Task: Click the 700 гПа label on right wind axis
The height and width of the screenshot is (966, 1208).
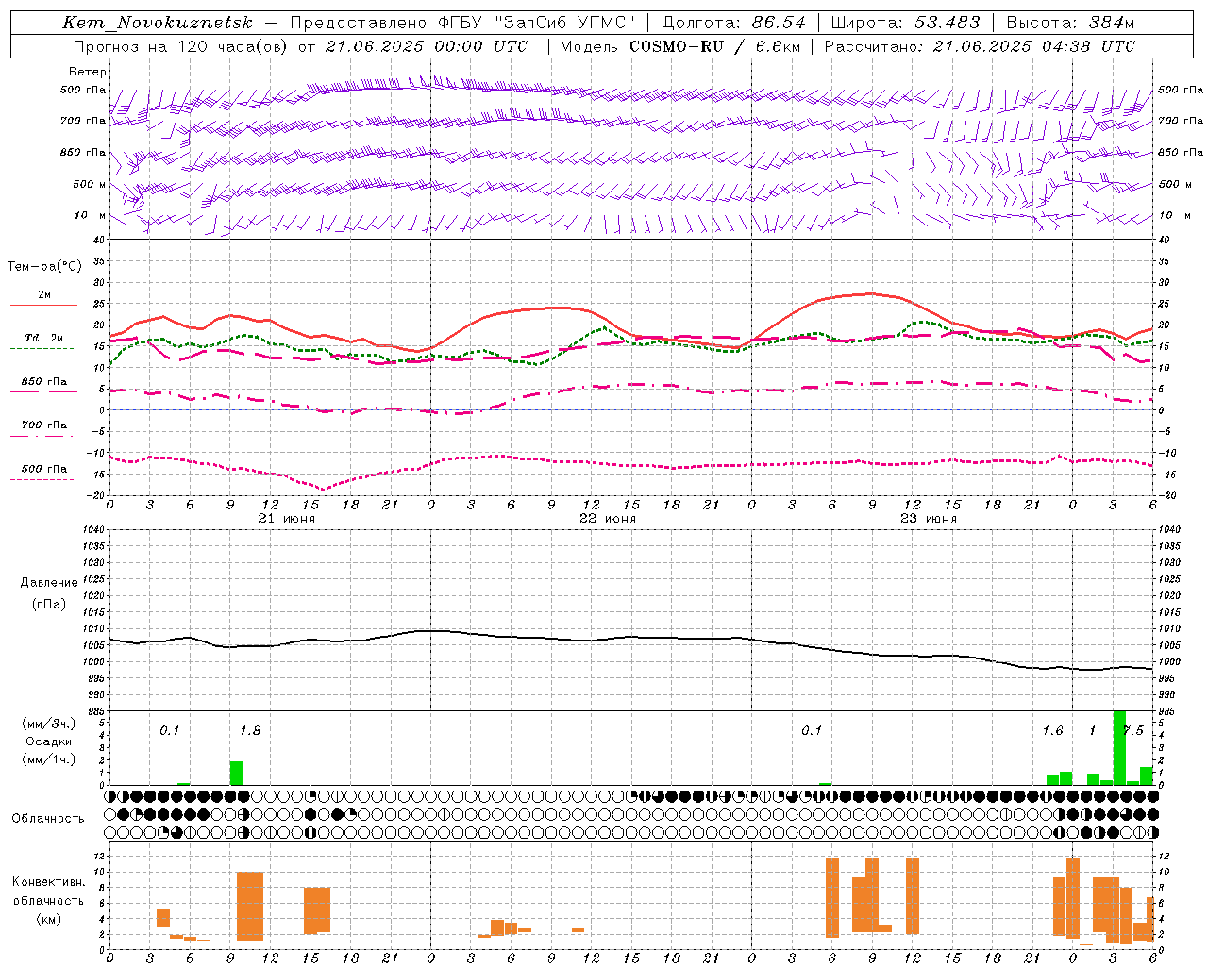Action: pos(1181,121)
